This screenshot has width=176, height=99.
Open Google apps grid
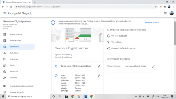click(165, 13)
